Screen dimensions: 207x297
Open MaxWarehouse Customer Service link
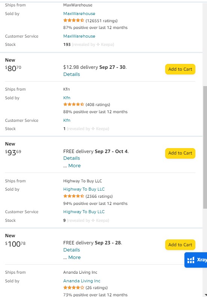pos(79,36)
